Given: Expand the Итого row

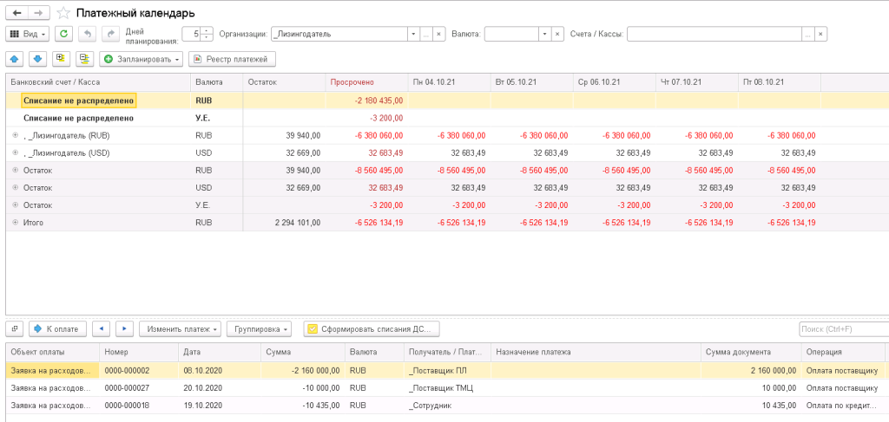Looking at the screenshot, I should click(x=15, y=223).
